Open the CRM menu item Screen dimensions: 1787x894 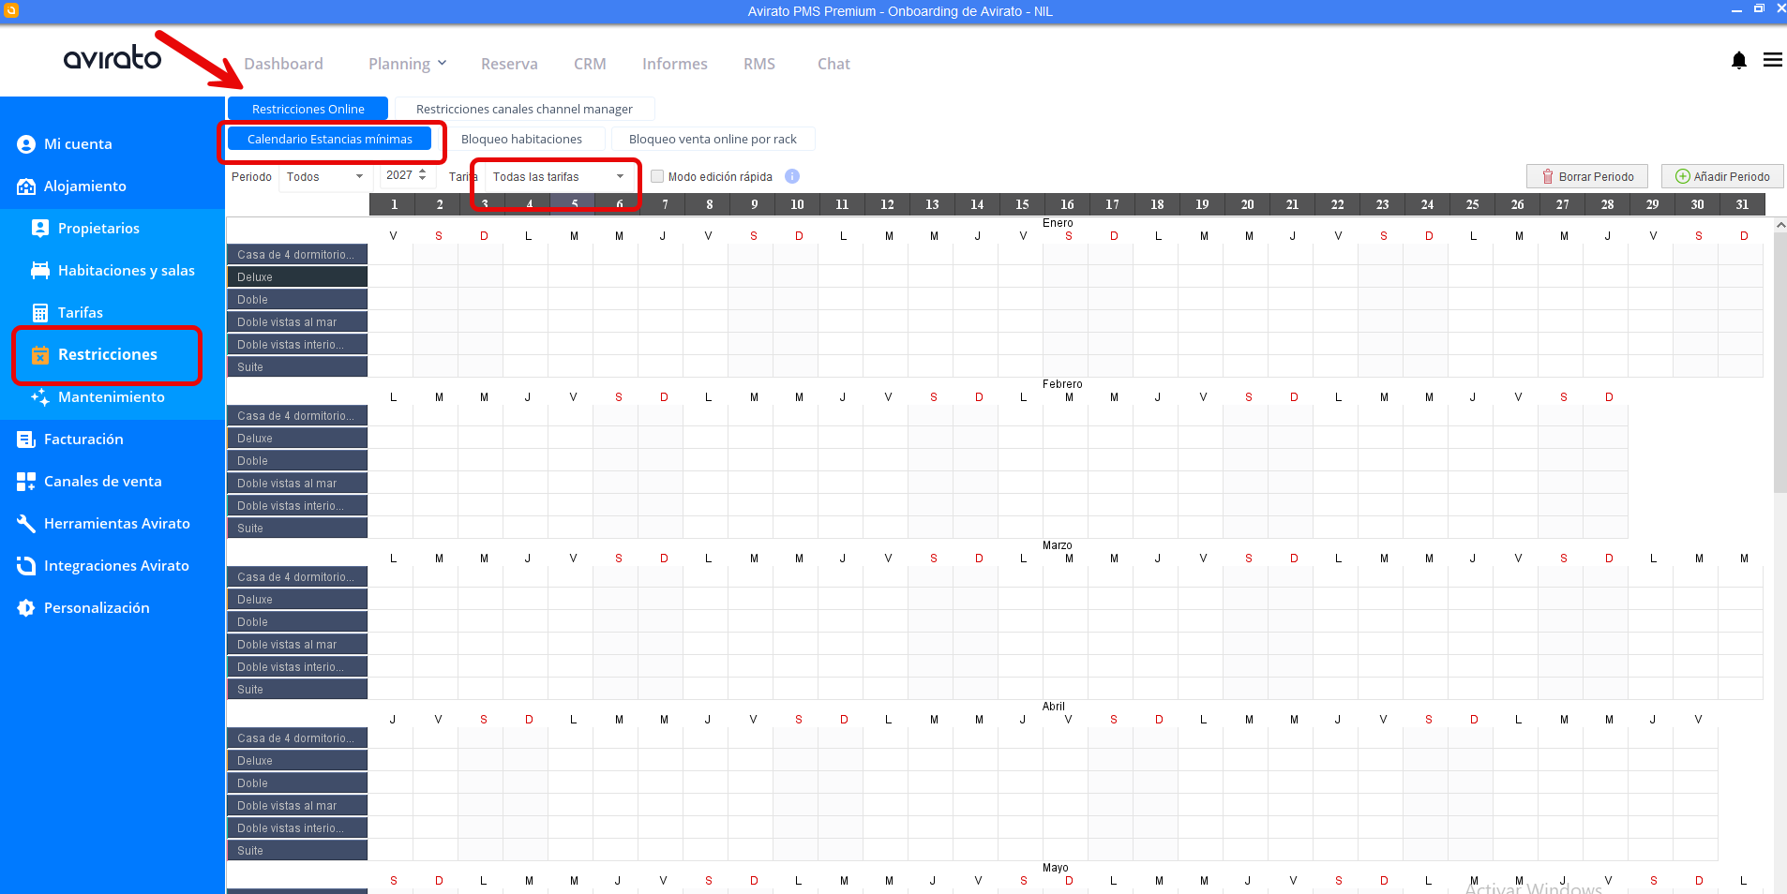(x=590, y=64)
